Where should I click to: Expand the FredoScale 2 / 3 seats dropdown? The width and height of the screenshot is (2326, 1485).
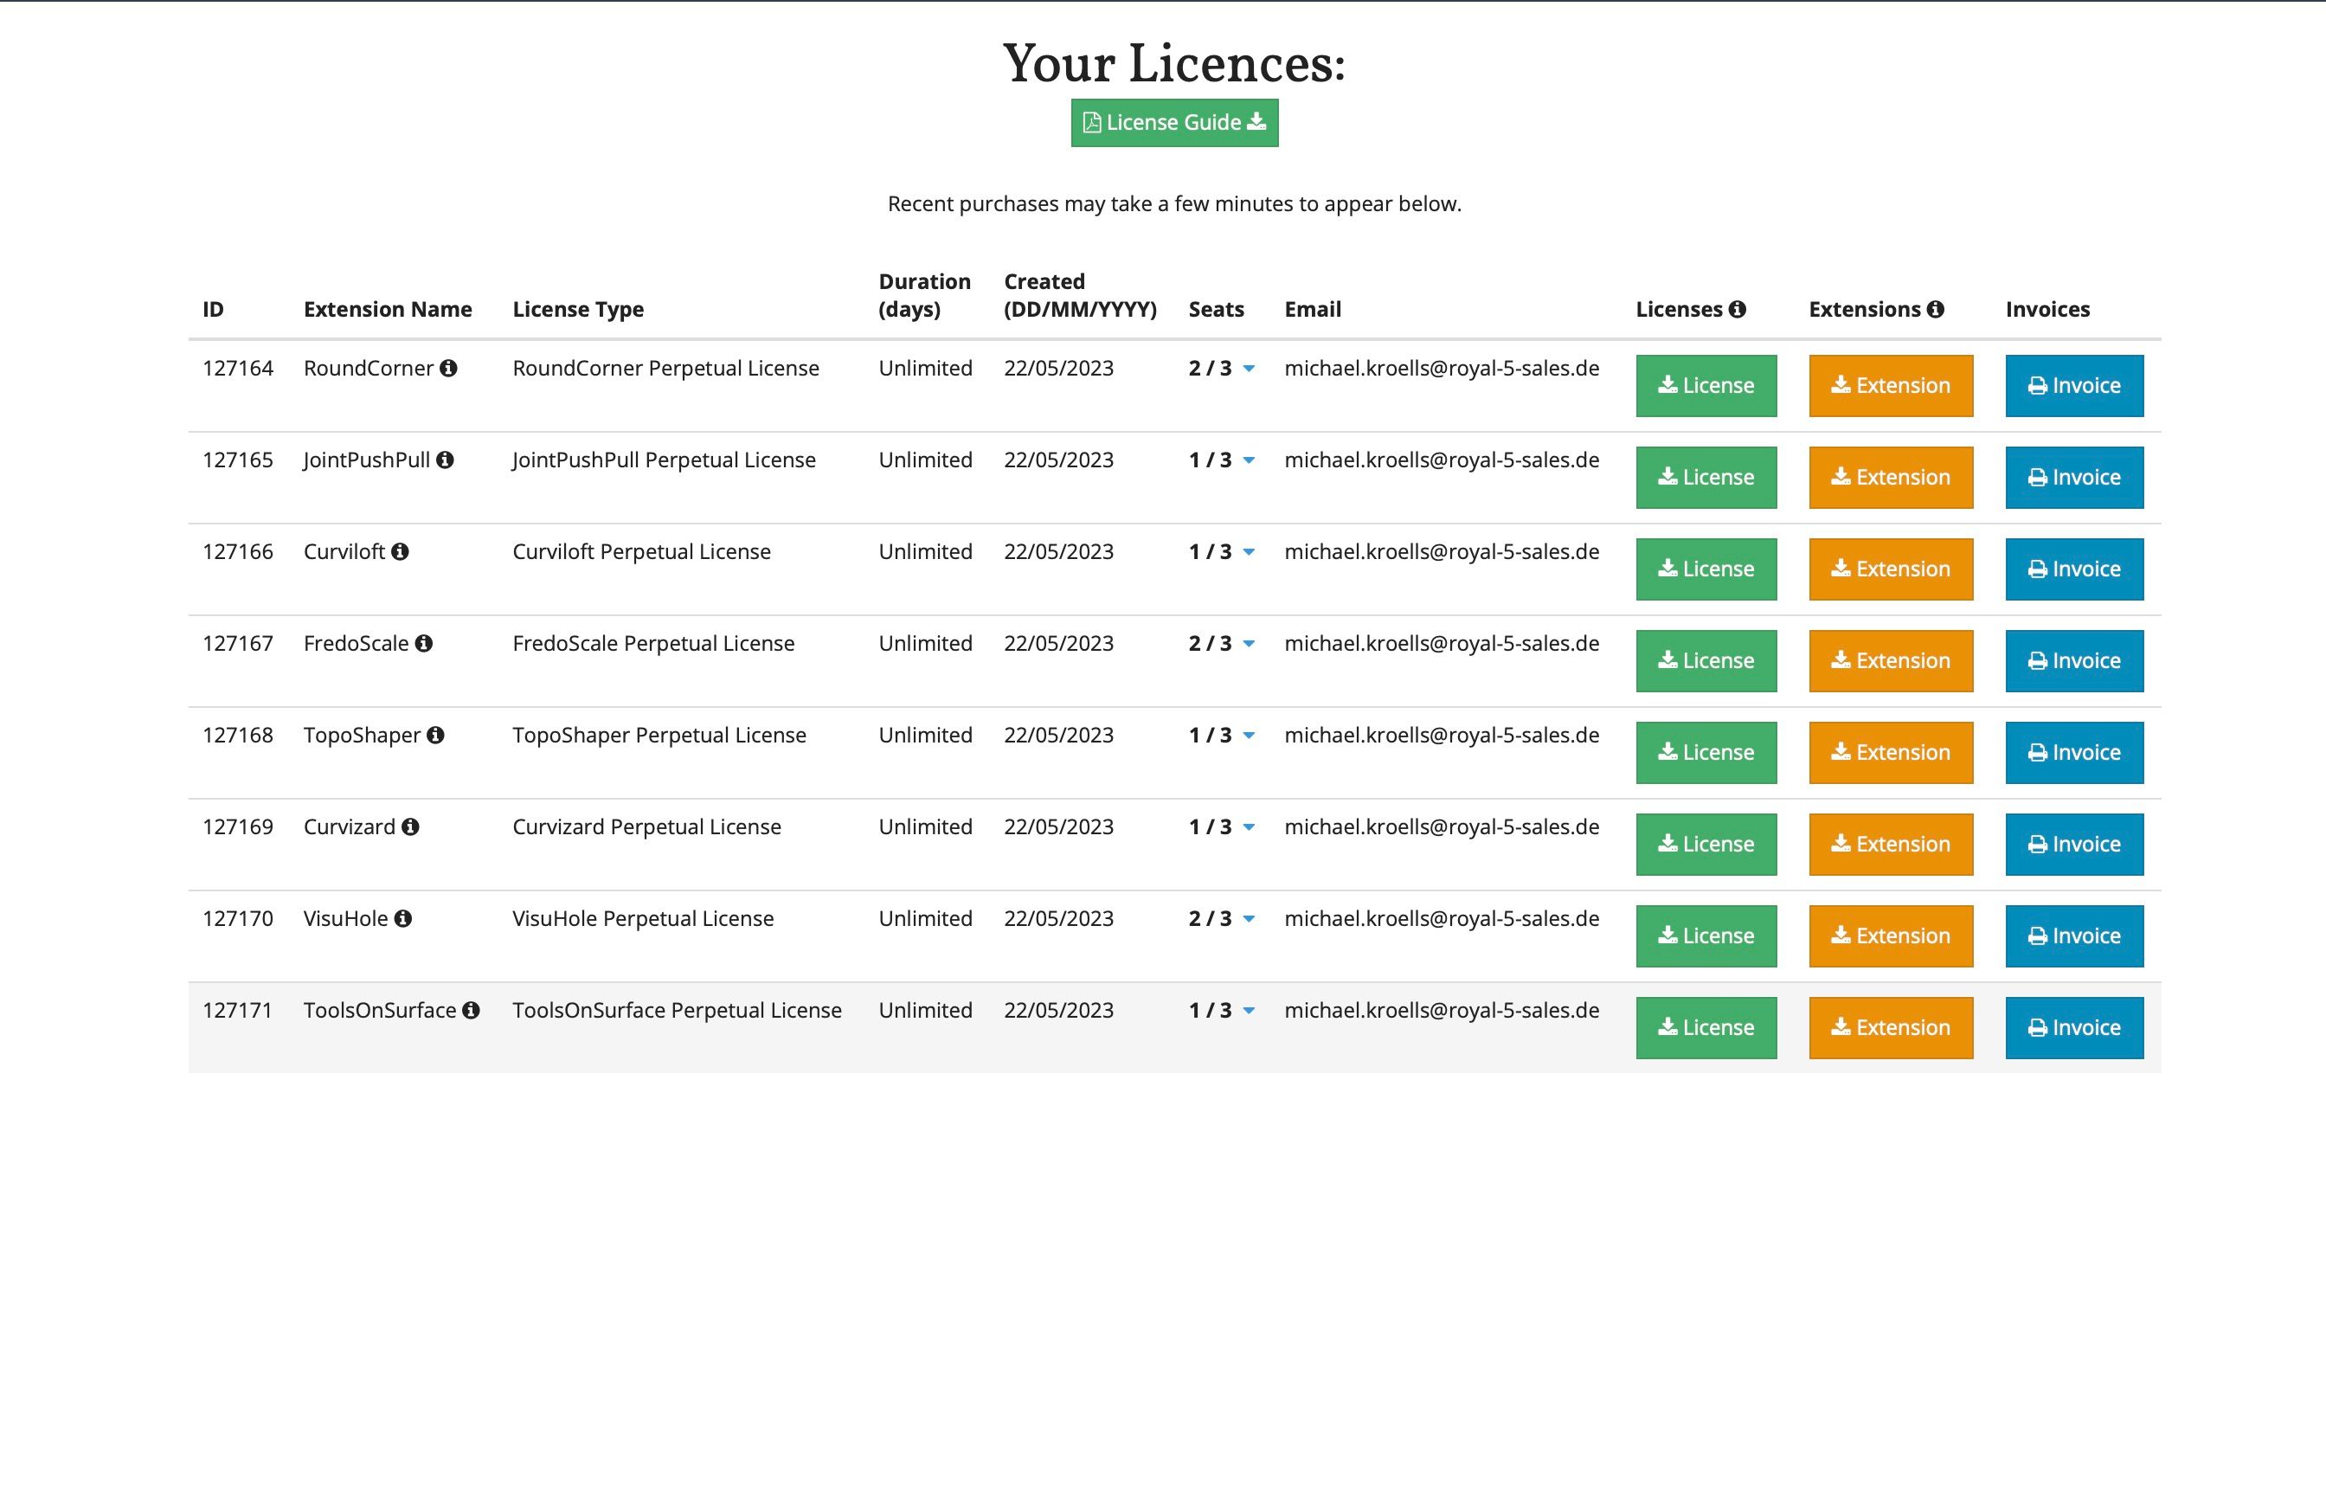point(1248,645)
